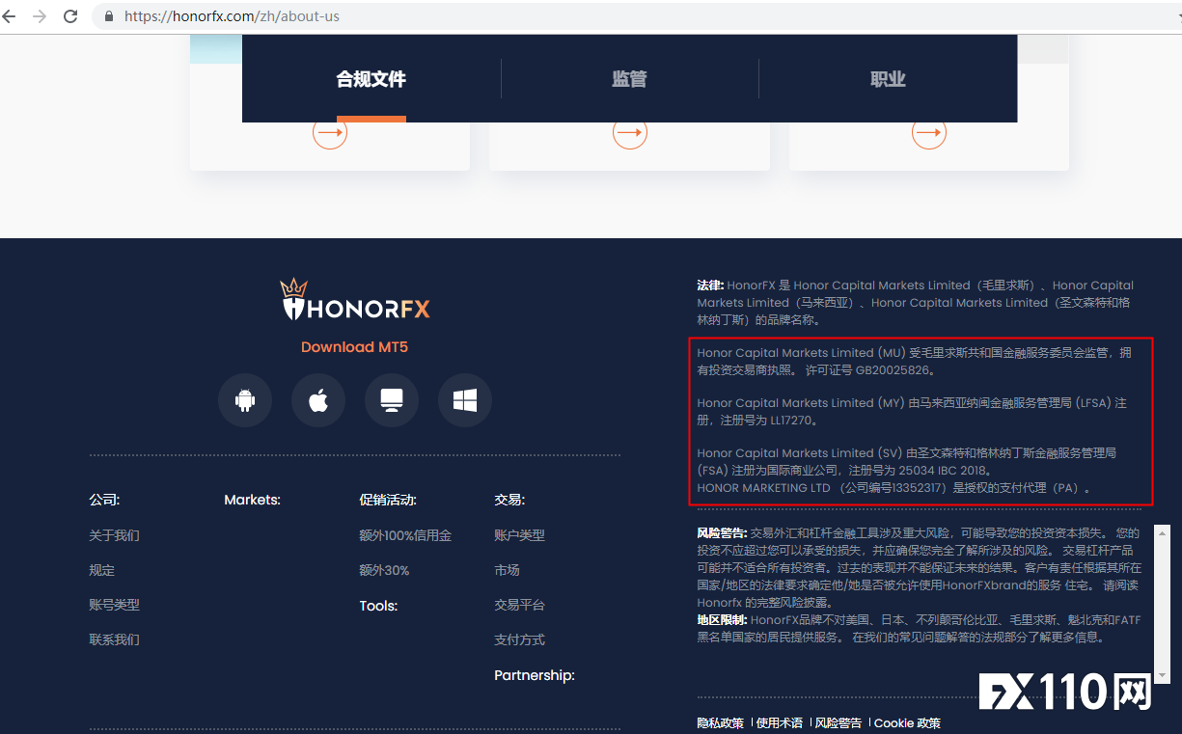This screenshot has width=1182, height=734.
Task: Open 隐私政策 link
Action: click(721, 722)
